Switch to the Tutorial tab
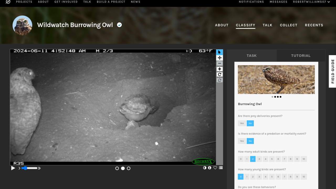 pyautogui.click(x=301, y=56)
